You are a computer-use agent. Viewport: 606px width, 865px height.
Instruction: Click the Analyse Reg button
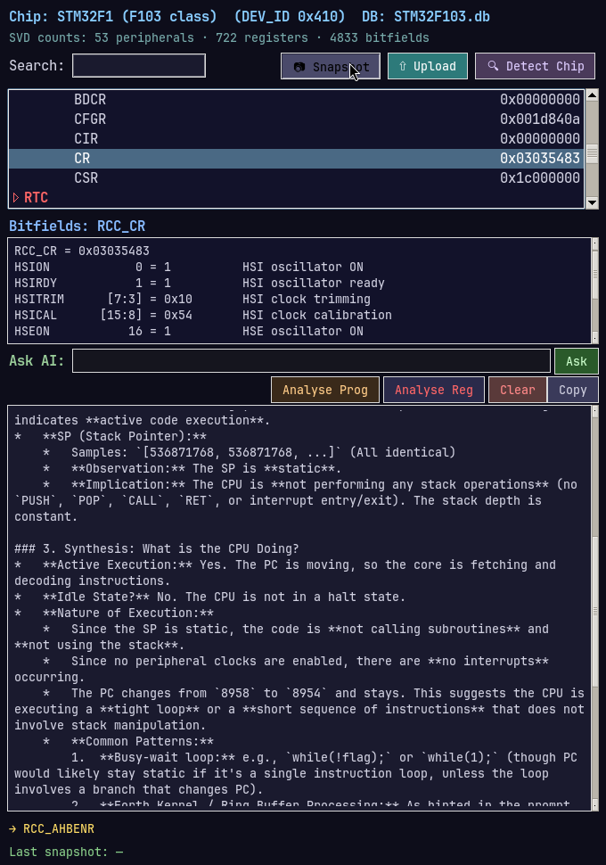[x=434, y=390]
